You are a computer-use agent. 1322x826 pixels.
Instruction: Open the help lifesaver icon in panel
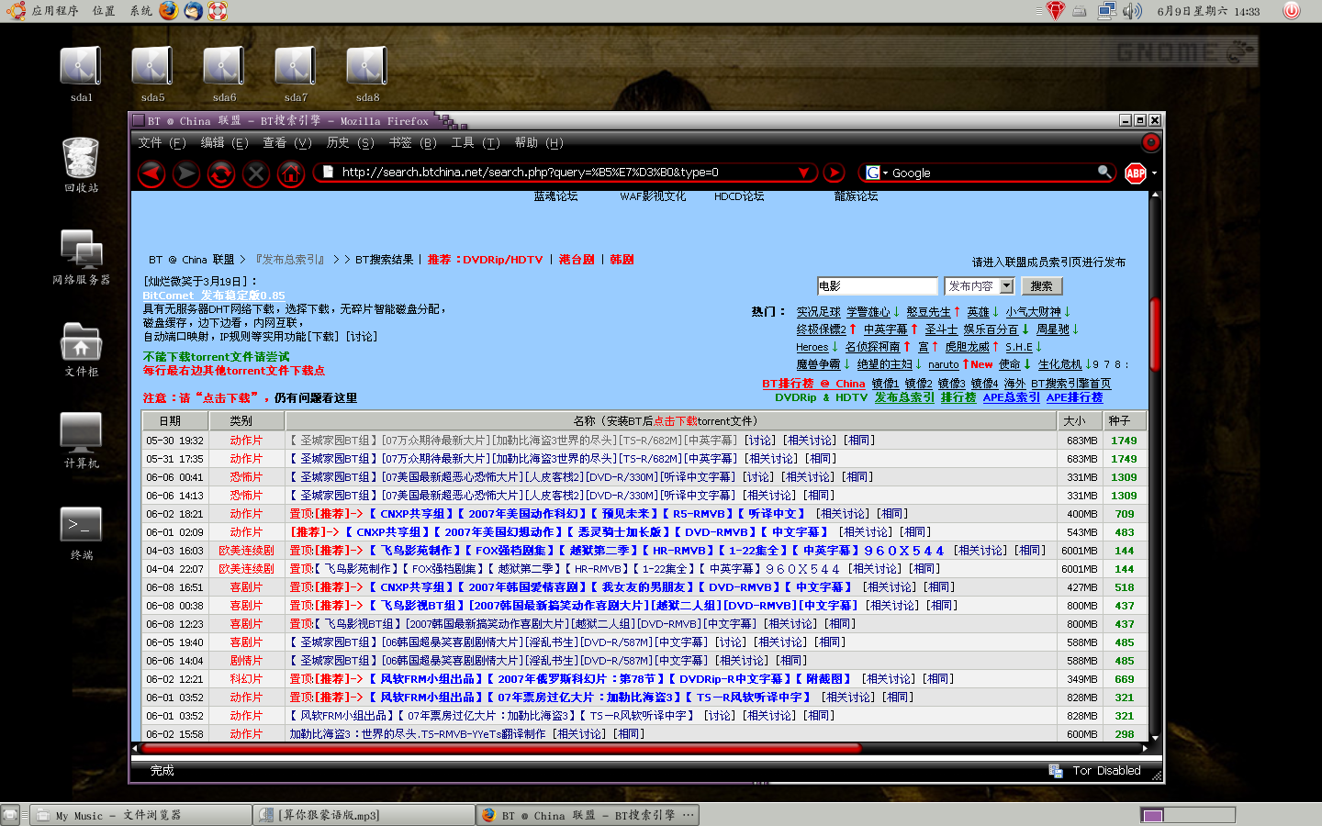pyautogui.click(x=217, y=11)
